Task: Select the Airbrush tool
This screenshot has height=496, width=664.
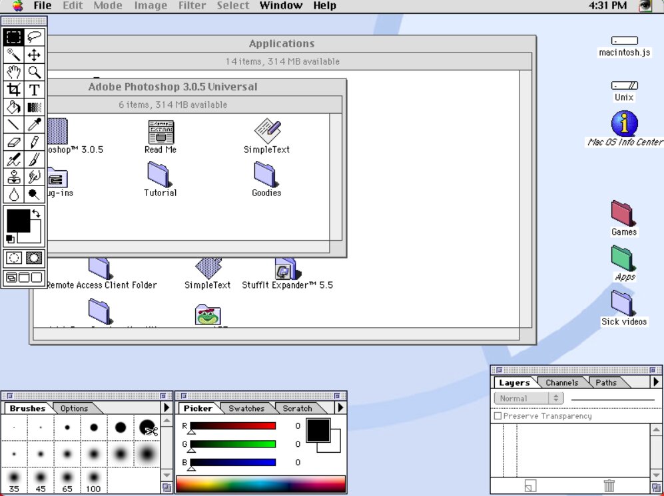Action: 13,160
